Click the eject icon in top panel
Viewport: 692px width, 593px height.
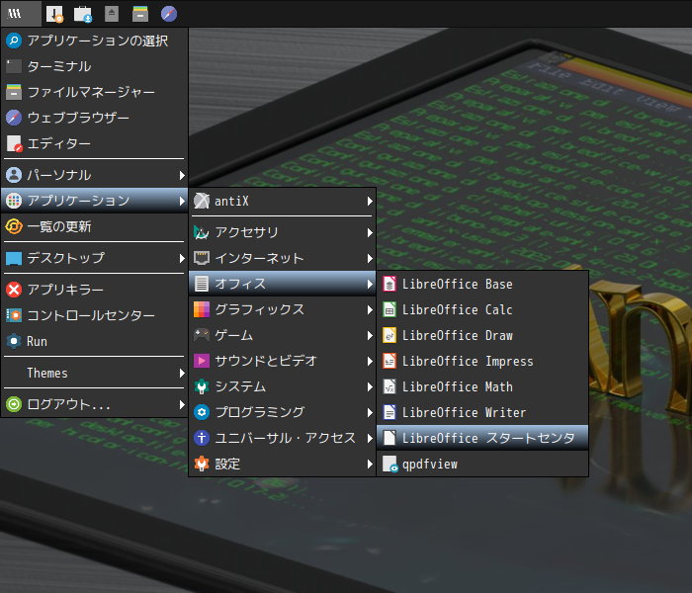[x=112, y=14]
